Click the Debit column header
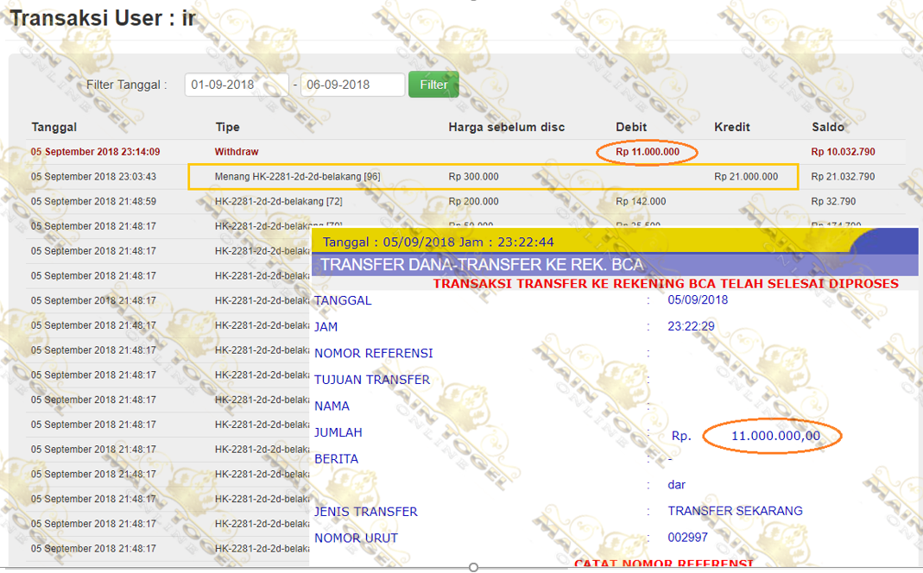Viewport: 923px width, 573px height. point(631,127)
